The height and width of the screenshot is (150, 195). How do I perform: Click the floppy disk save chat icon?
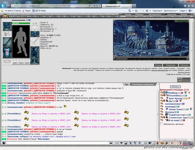[x=126, y=143]
